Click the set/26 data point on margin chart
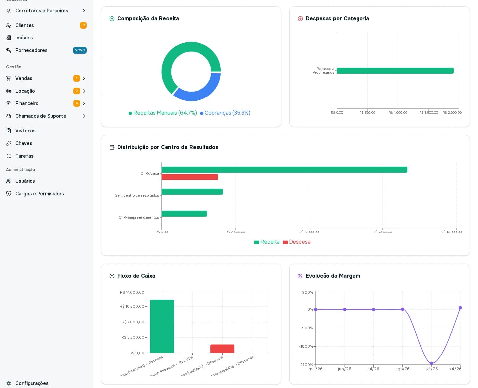 point(432,363)
